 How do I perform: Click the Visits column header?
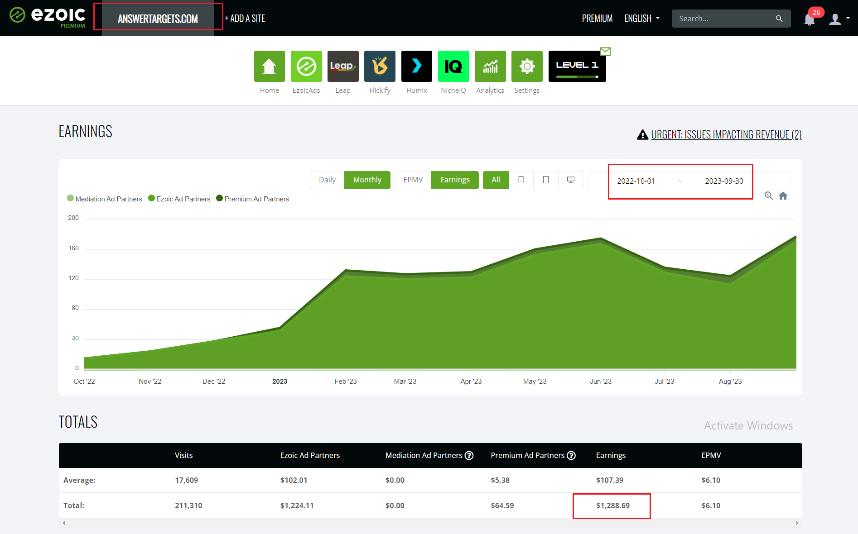point(184,455)
